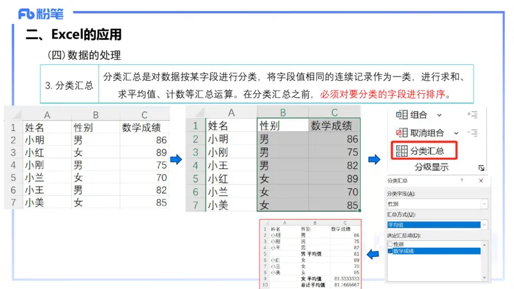Click the 女 平均值 row label in result sheet

(311, 279)
